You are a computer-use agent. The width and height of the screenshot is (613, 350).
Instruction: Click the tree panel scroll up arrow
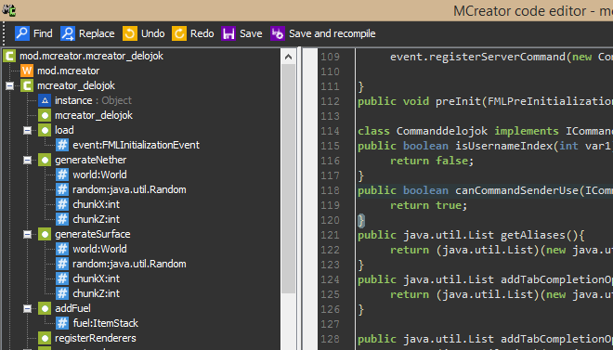[x=289, y=57]
